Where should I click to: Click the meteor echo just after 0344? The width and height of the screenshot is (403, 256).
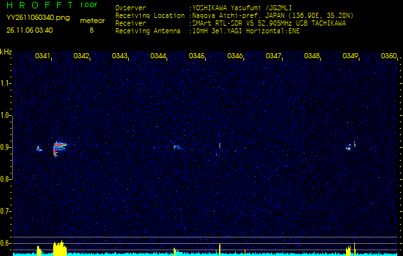[177, 147]
